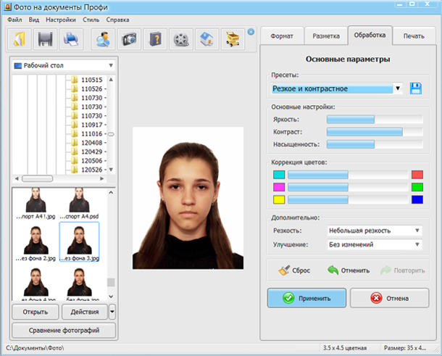Open the Пресеты dropdown arrow

(x=398, y=88)
